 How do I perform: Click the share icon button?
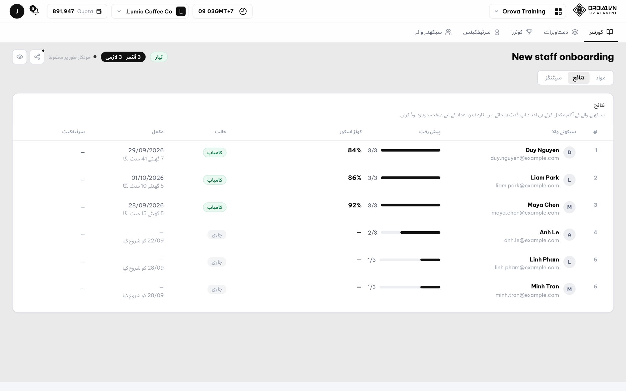(x=37, y=57)
